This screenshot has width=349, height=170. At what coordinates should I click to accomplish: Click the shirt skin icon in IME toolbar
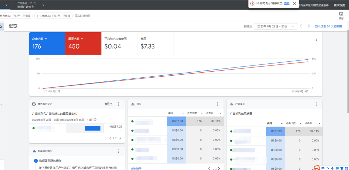click(342, 168)
